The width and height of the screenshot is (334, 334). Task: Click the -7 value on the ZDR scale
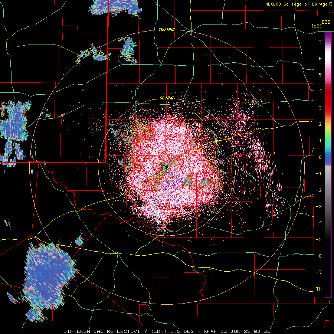318,272
